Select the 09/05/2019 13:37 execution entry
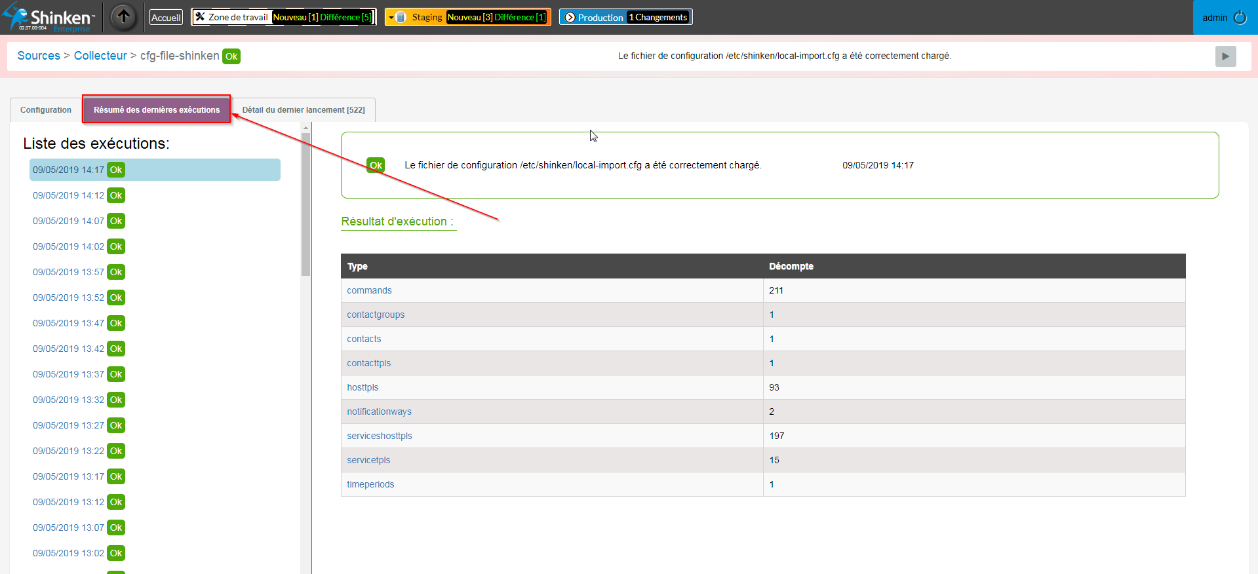1258x574 pixels. 68,374
